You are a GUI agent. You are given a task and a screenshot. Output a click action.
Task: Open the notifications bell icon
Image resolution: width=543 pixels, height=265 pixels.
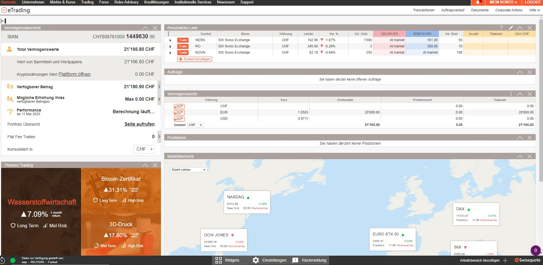(478, 2)
